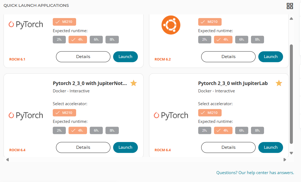
Task: Toggle star on Pytorch 2_3_0 with JupiterNot... card
Action: click(134, 83)
